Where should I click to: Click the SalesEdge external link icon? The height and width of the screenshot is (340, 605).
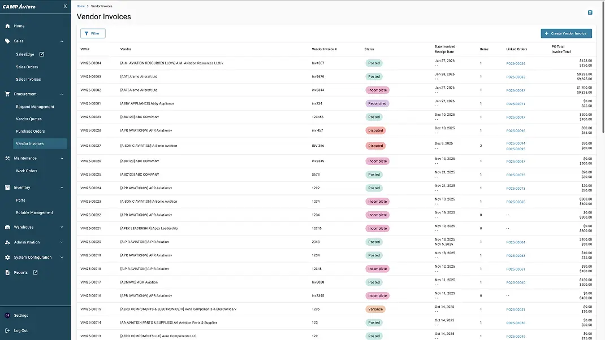pos(42,54)
